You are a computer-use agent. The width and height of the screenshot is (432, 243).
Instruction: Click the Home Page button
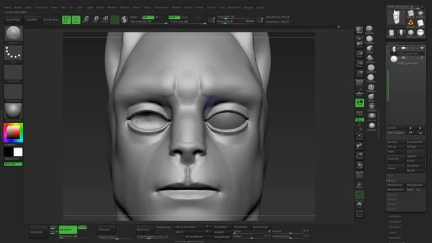click(x=13, y=20)
